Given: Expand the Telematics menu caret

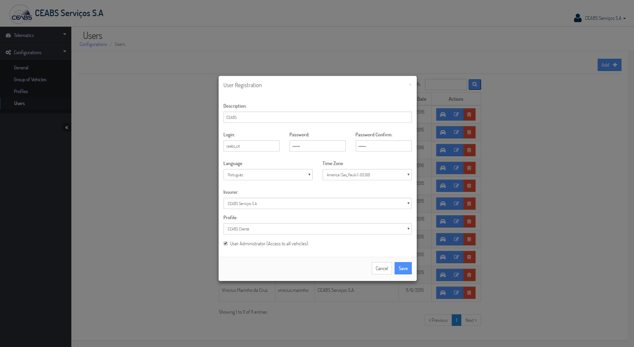Looking at the screenshot, I should coord(65,34).
